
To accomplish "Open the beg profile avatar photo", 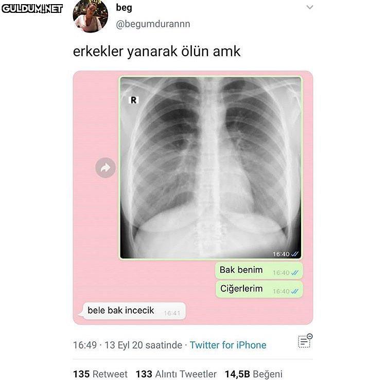I will pyautogui.click(x=91, y=16).
